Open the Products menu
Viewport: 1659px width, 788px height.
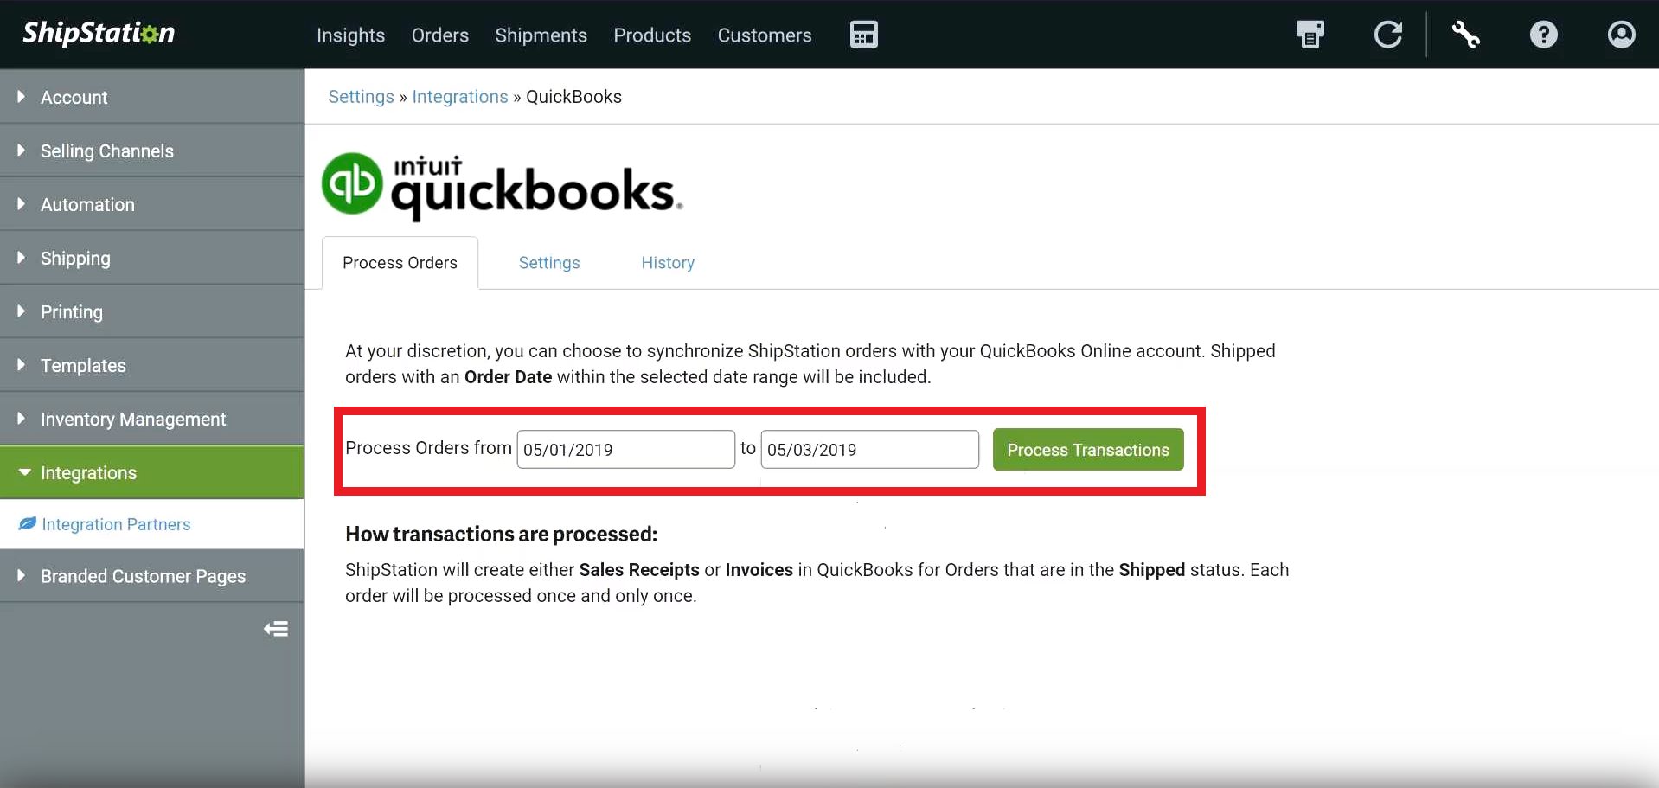coord(652,35)
